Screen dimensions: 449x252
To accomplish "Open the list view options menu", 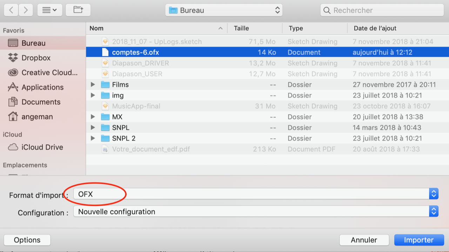I will coord(50,10).
